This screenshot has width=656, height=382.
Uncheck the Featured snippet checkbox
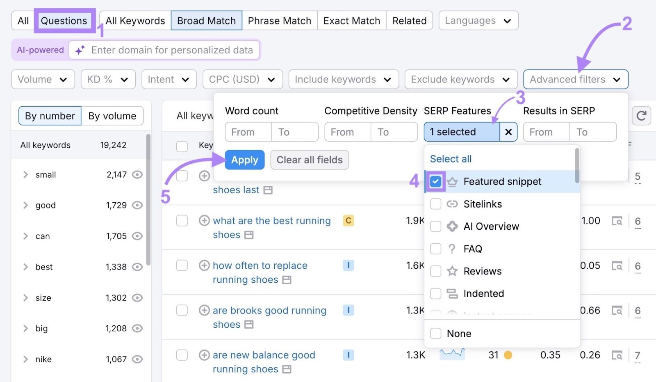[435, 181]
